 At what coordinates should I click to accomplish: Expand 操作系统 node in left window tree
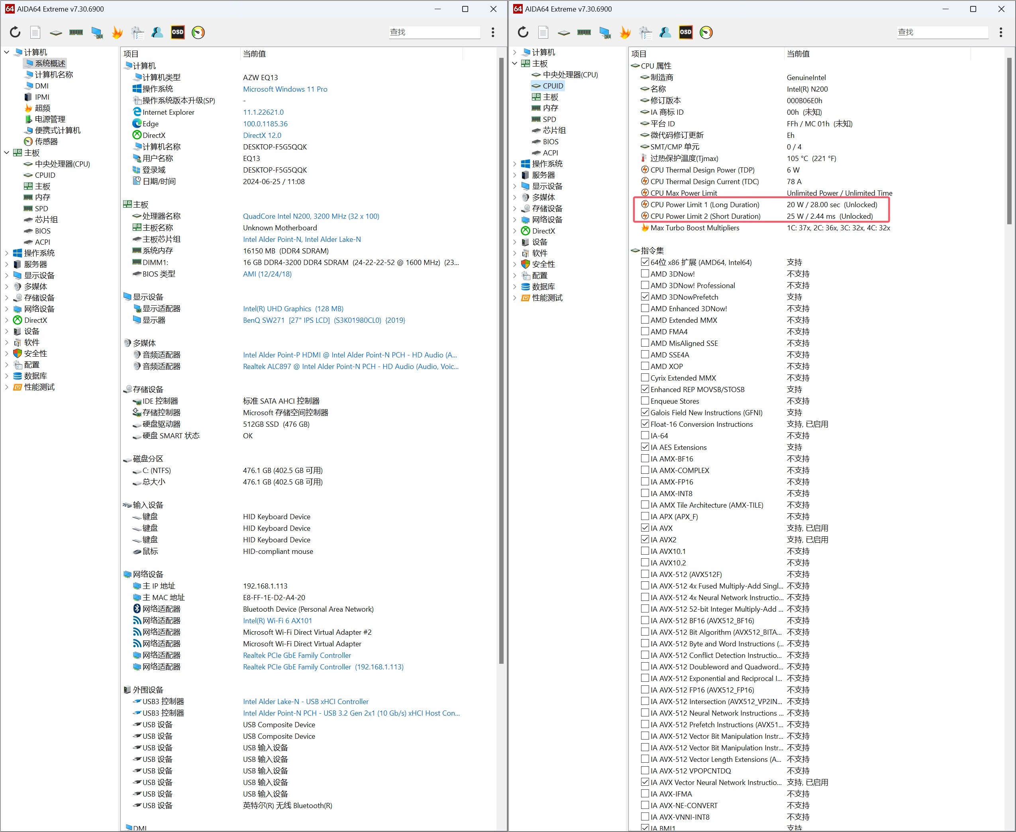click(x=7, y=253)
